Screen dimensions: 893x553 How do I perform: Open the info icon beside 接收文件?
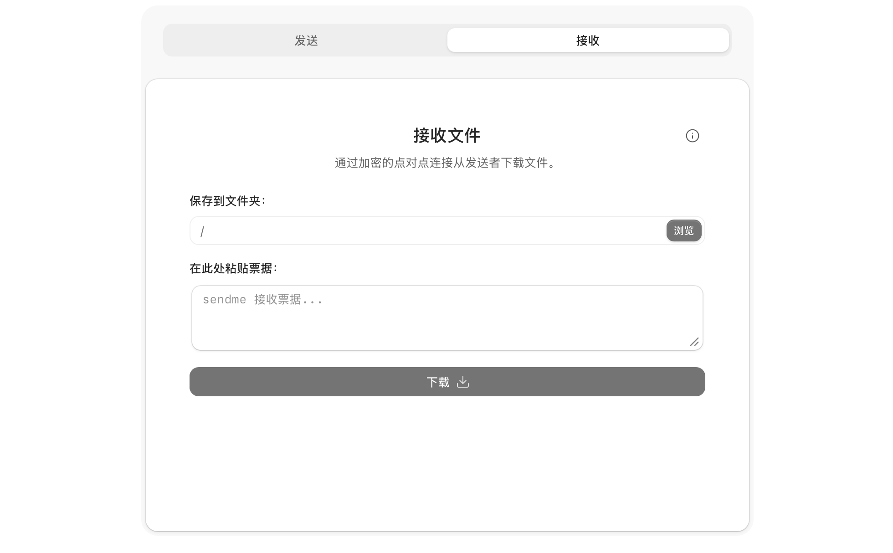pyautogui.click(x=692, y=136)
